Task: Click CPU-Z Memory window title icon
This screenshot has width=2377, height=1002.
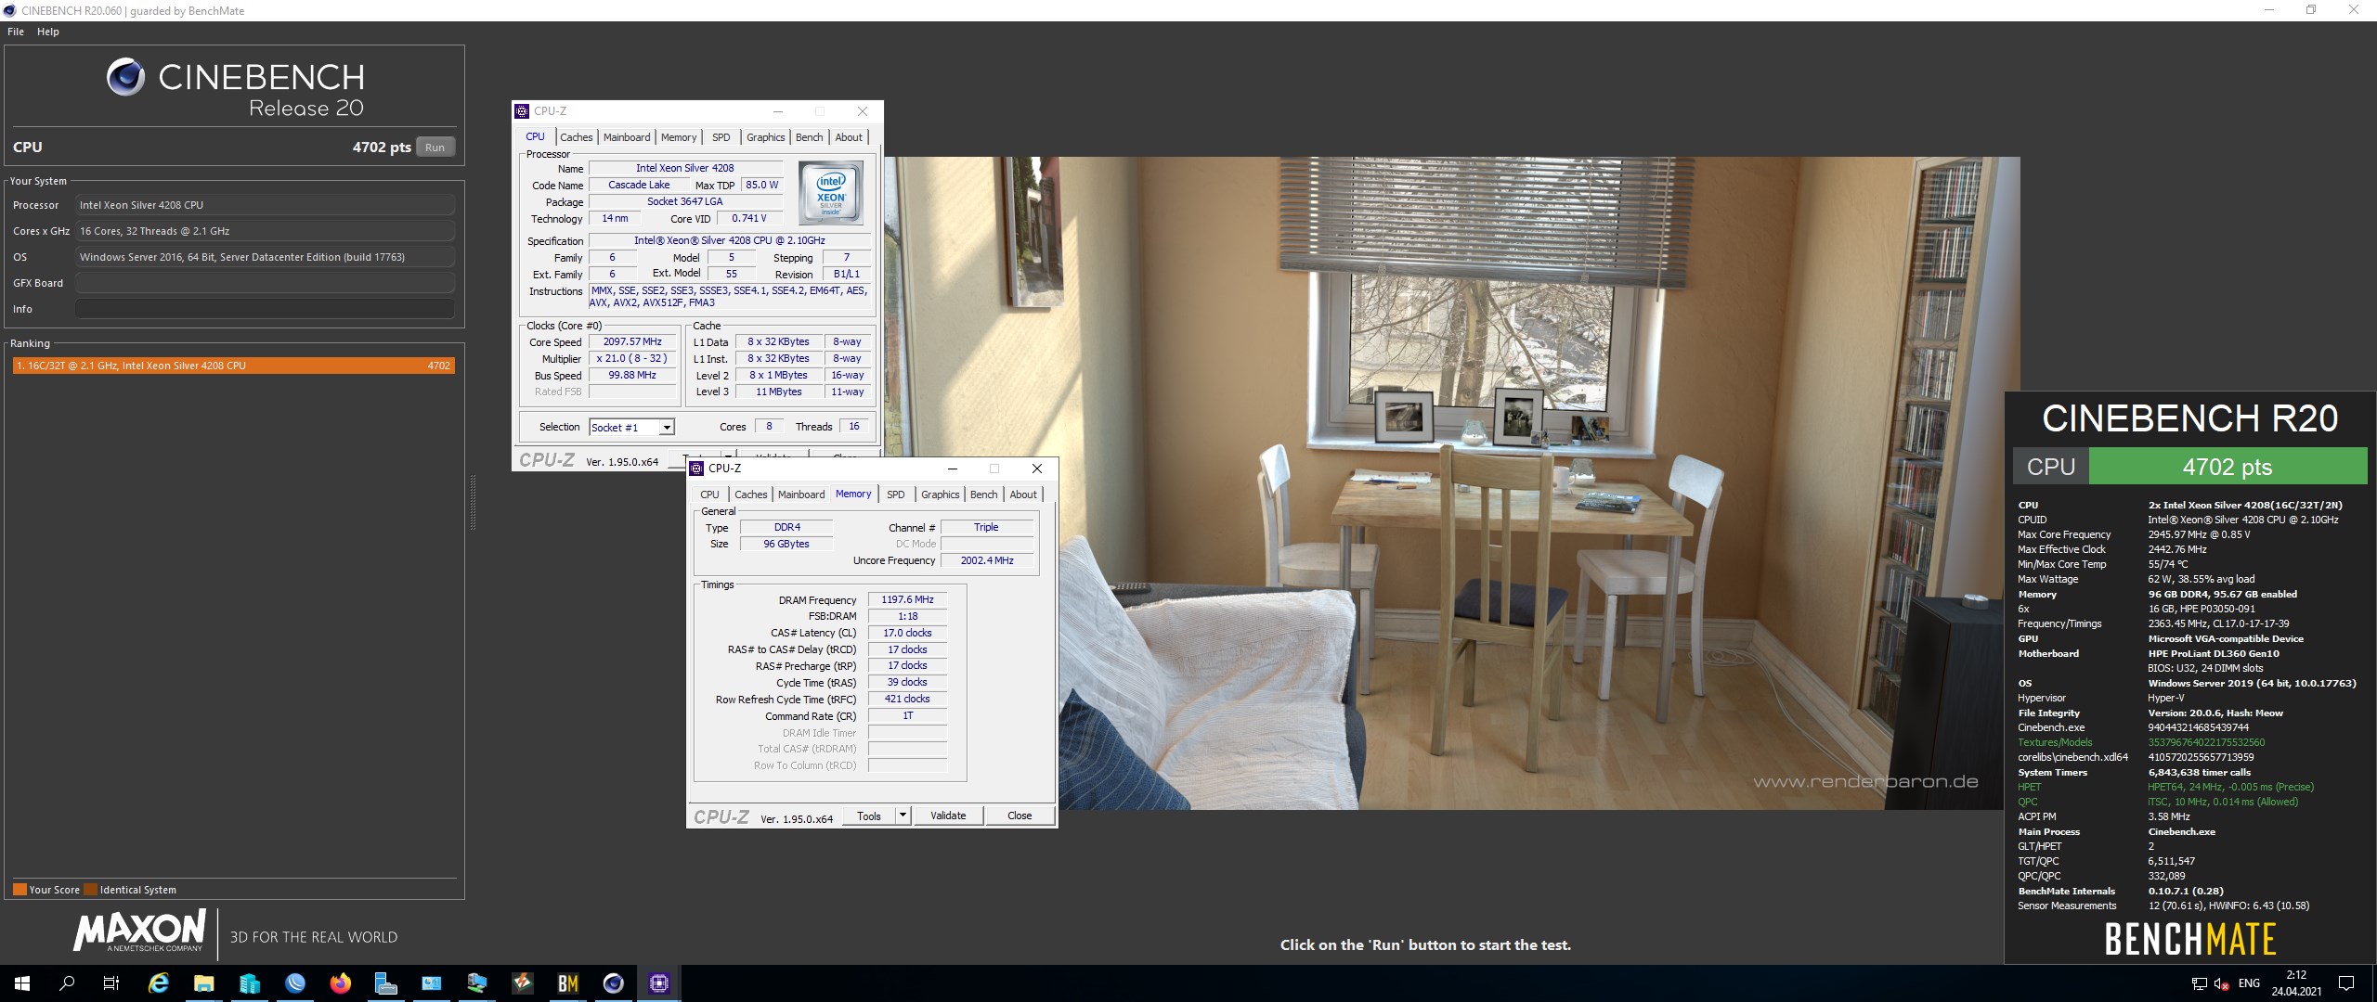Action: 696,469
